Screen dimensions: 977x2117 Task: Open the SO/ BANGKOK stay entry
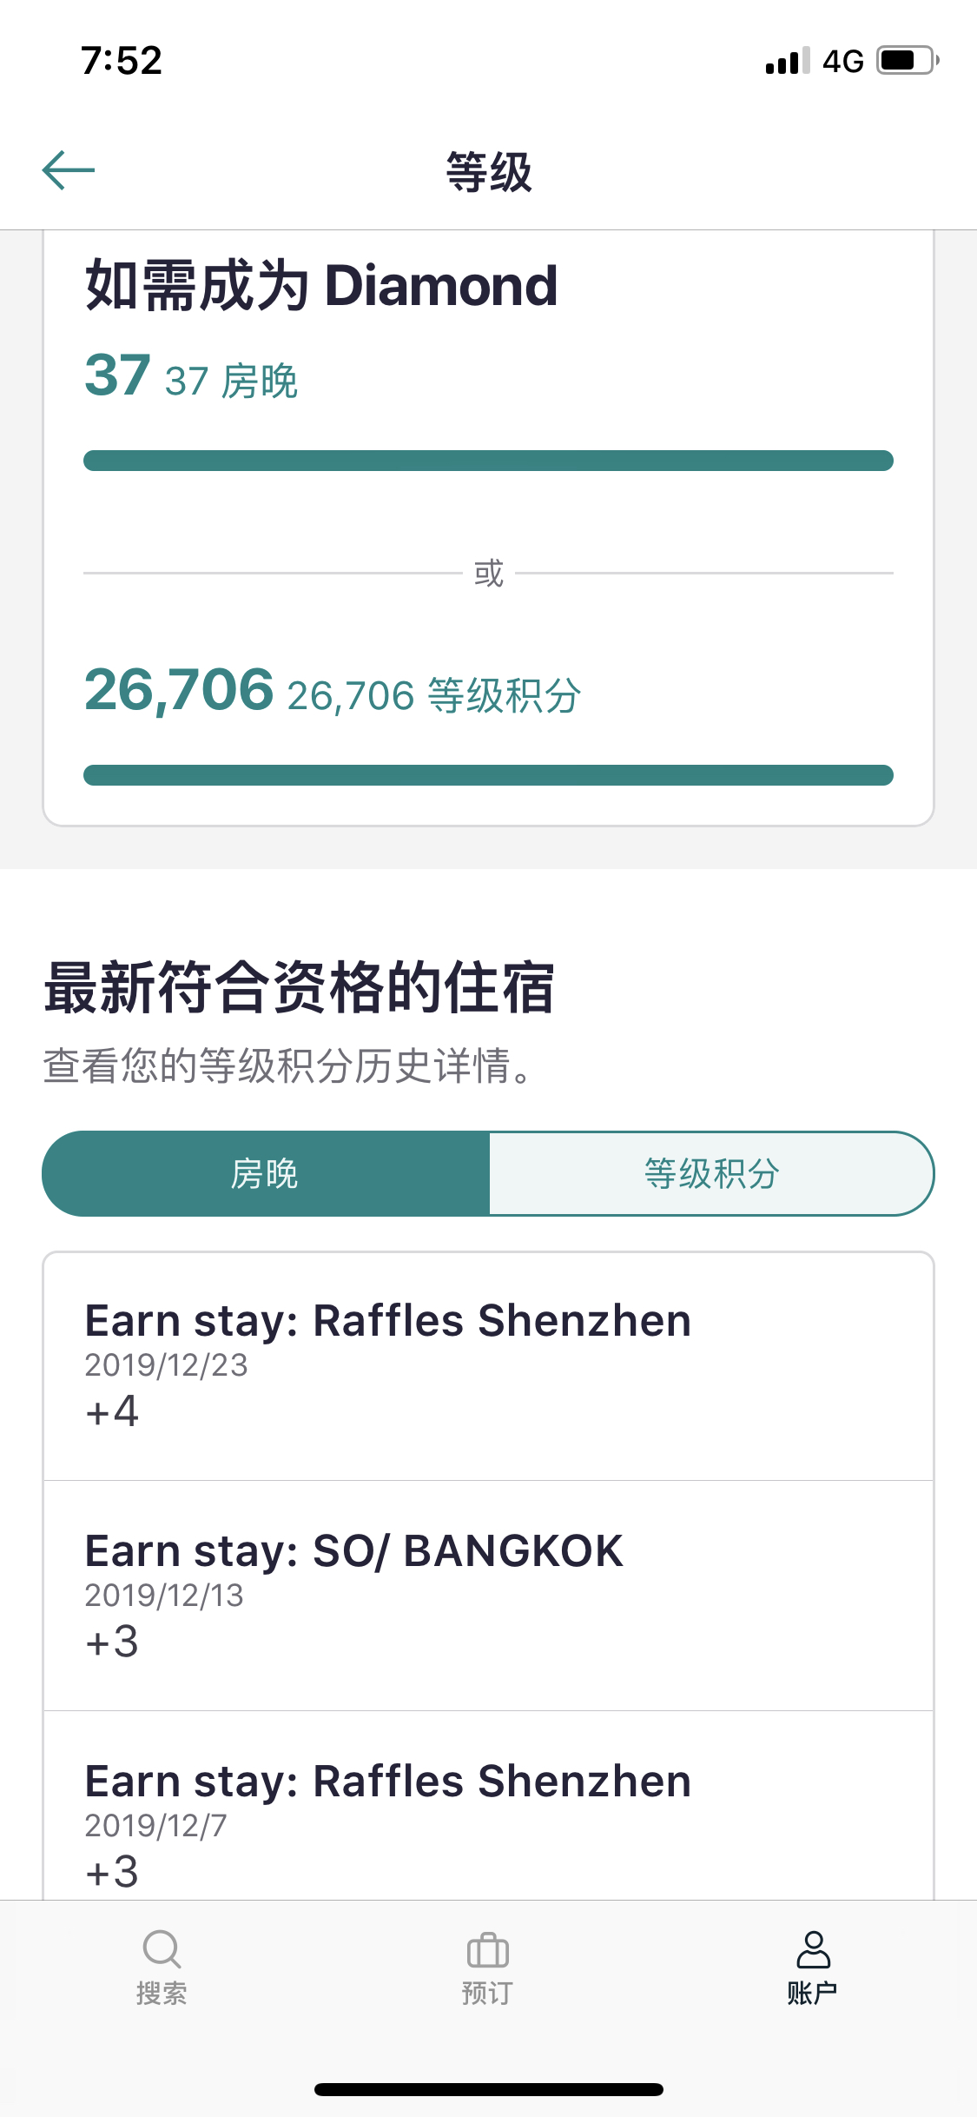pos(488,1596)
